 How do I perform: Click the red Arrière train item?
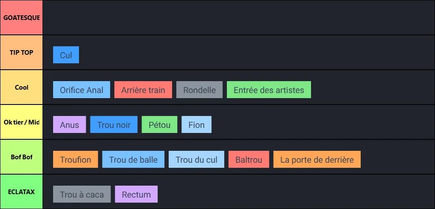coord(143,90)
